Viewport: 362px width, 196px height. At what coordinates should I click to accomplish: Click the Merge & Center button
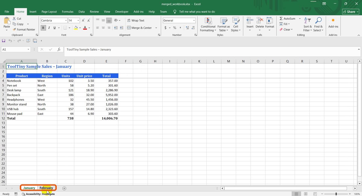coord(139,28)
